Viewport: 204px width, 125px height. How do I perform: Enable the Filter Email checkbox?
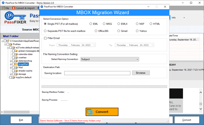[x=45, y=38]
